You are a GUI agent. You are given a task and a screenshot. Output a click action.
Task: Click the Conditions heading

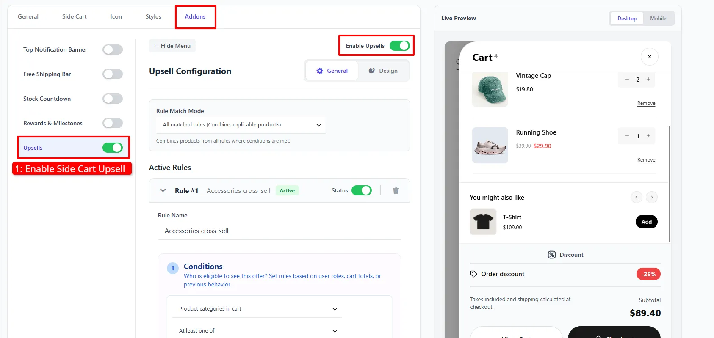point(203,267)
